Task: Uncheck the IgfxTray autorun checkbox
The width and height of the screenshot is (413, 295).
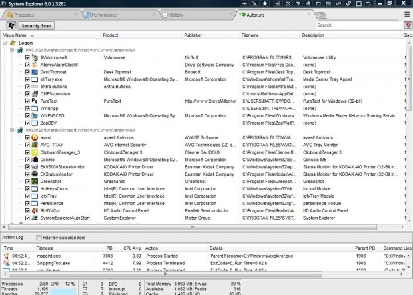Action: coord(27,196)
